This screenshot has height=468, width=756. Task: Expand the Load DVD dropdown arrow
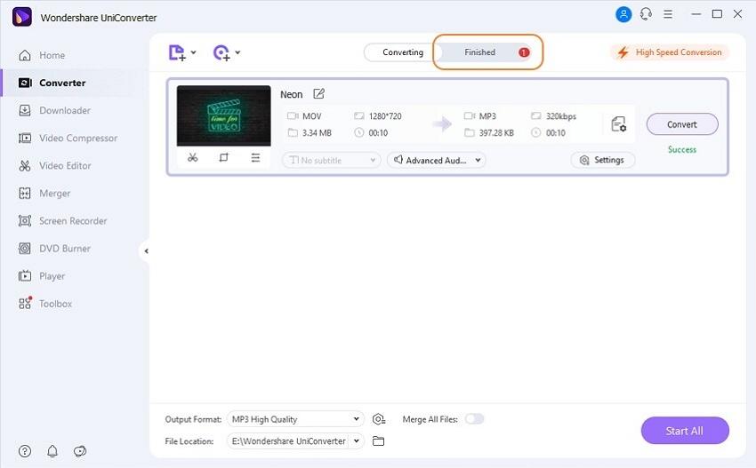237,52
